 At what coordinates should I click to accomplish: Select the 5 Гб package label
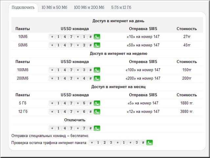[x=23, y=103]
